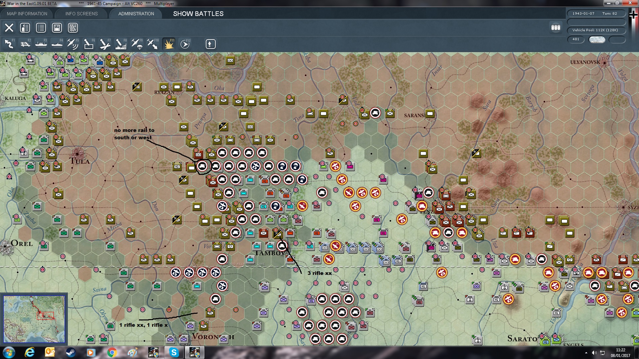Switch to the INFO SCREENS tab
Viewport: 639px width, 359px height.
pyautogui.click(x=82, y=14)
